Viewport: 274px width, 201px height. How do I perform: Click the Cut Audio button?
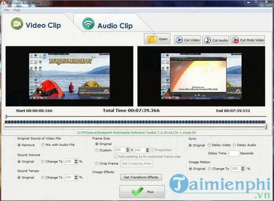click(216, 40)
